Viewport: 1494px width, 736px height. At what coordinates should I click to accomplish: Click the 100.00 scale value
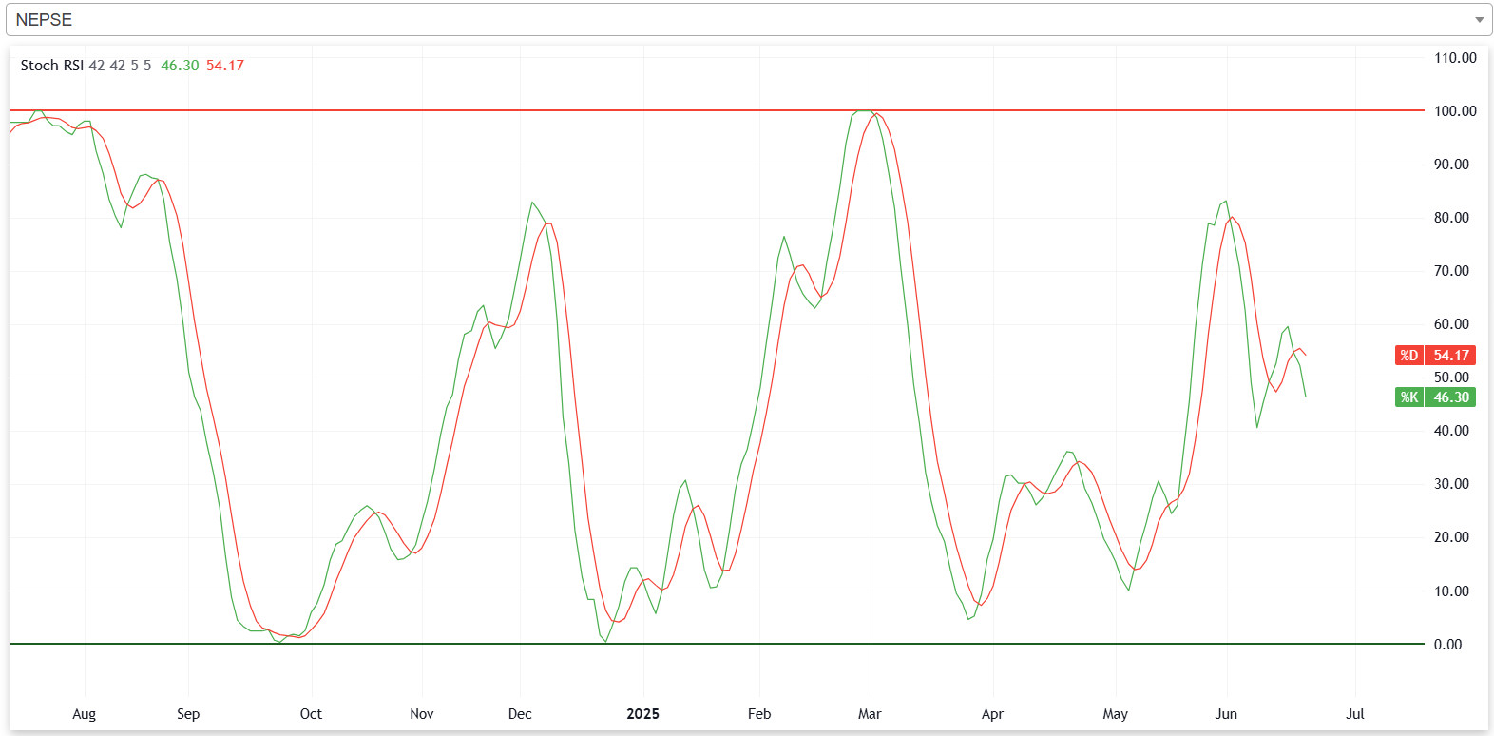pos(1455,111)
